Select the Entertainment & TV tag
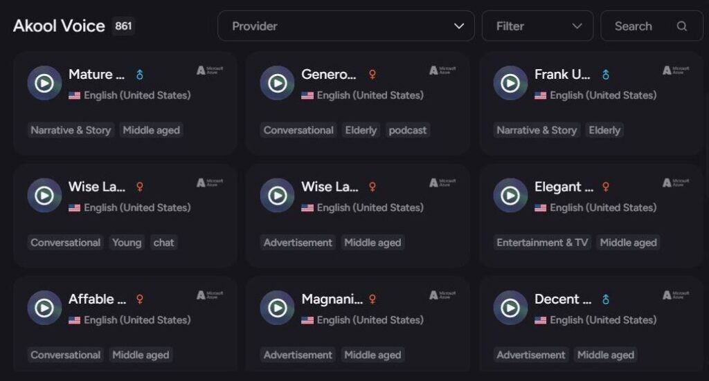The width and height of the screenshot is (709, 381). 542,243
